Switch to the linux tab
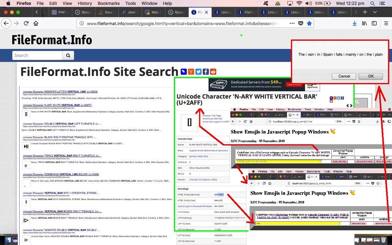The height and width of the screenshot is (245, 392). (x=107, y=12)
